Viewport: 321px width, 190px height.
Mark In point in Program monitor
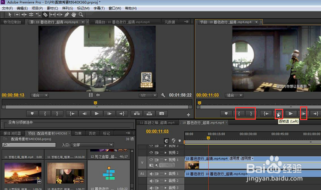[x=239, y=113]
